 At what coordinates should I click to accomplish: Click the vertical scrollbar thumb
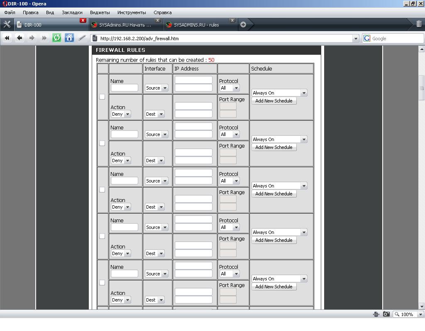coord(422,88)
